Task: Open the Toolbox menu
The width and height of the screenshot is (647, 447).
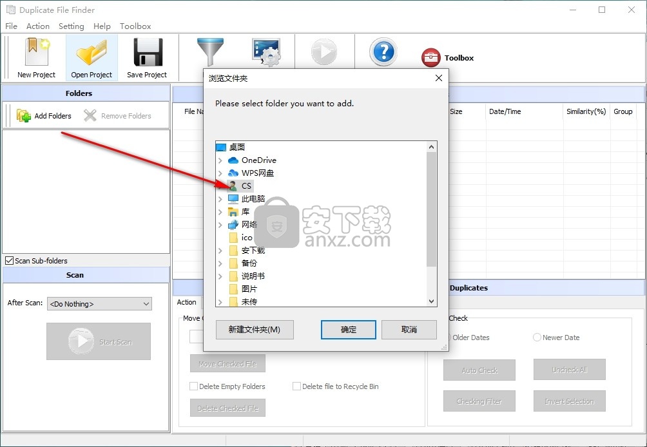Action: pyautogui.click(x=135, y=26)
